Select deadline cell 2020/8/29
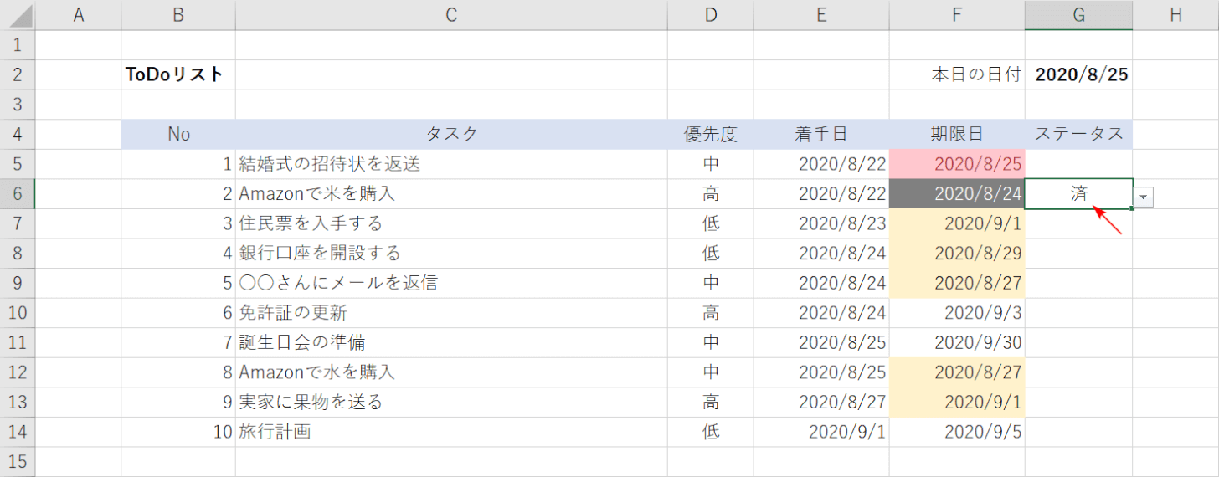Screen dimensions: 1219x477 click(x=957, y=254)
